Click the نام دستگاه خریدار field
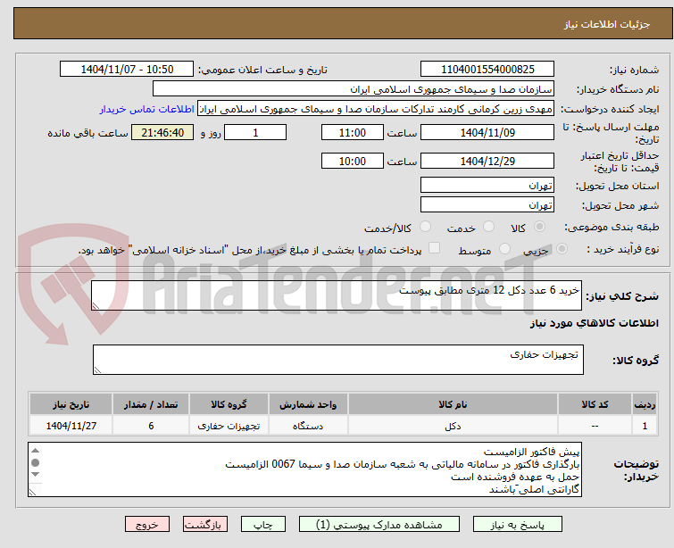 (x=354, y=89)
